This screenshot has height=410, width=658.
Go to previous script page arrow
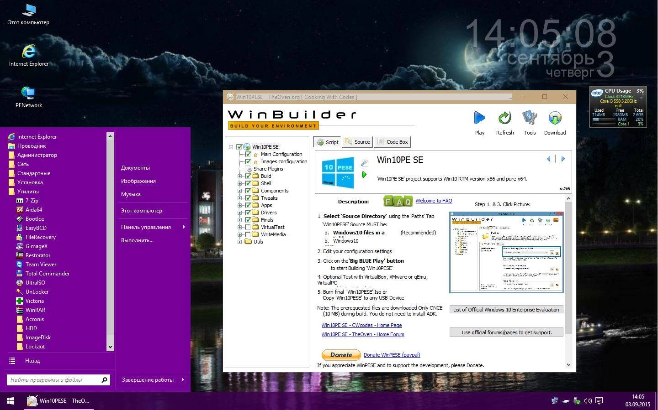click(x=548, y=159)
